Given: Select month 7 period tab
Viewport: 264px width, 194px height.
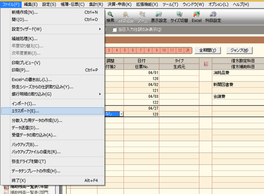Looking at the screenshot, I should [x=141, y=50].
